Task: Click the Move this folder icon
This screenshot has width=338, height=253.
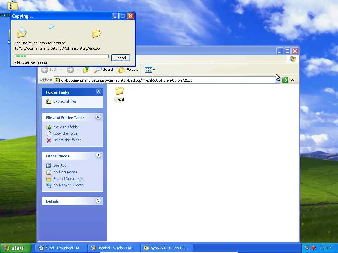Action: pyautogui.click(x=49, y=127)
